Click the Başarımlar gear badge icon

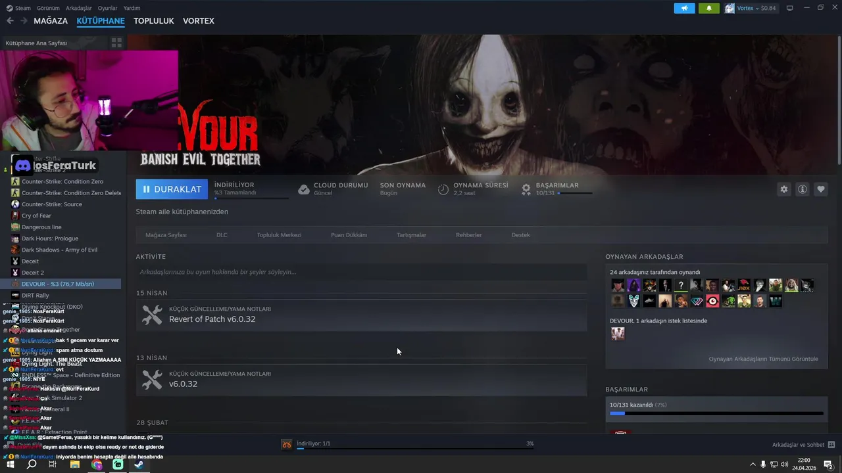[526, 189]
